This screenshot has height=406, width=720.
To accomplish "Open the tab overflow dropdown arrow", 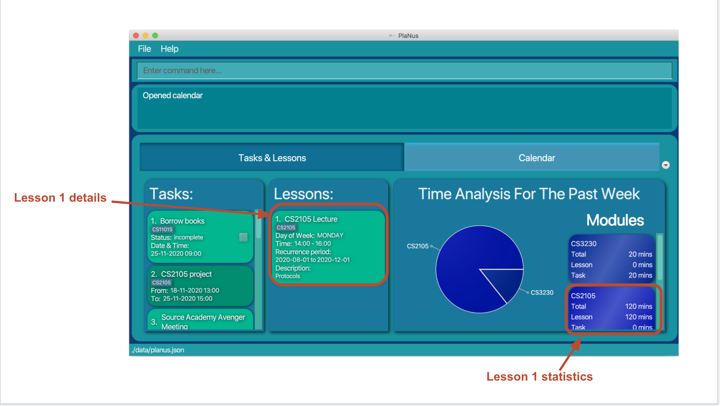I will (666, 165).
